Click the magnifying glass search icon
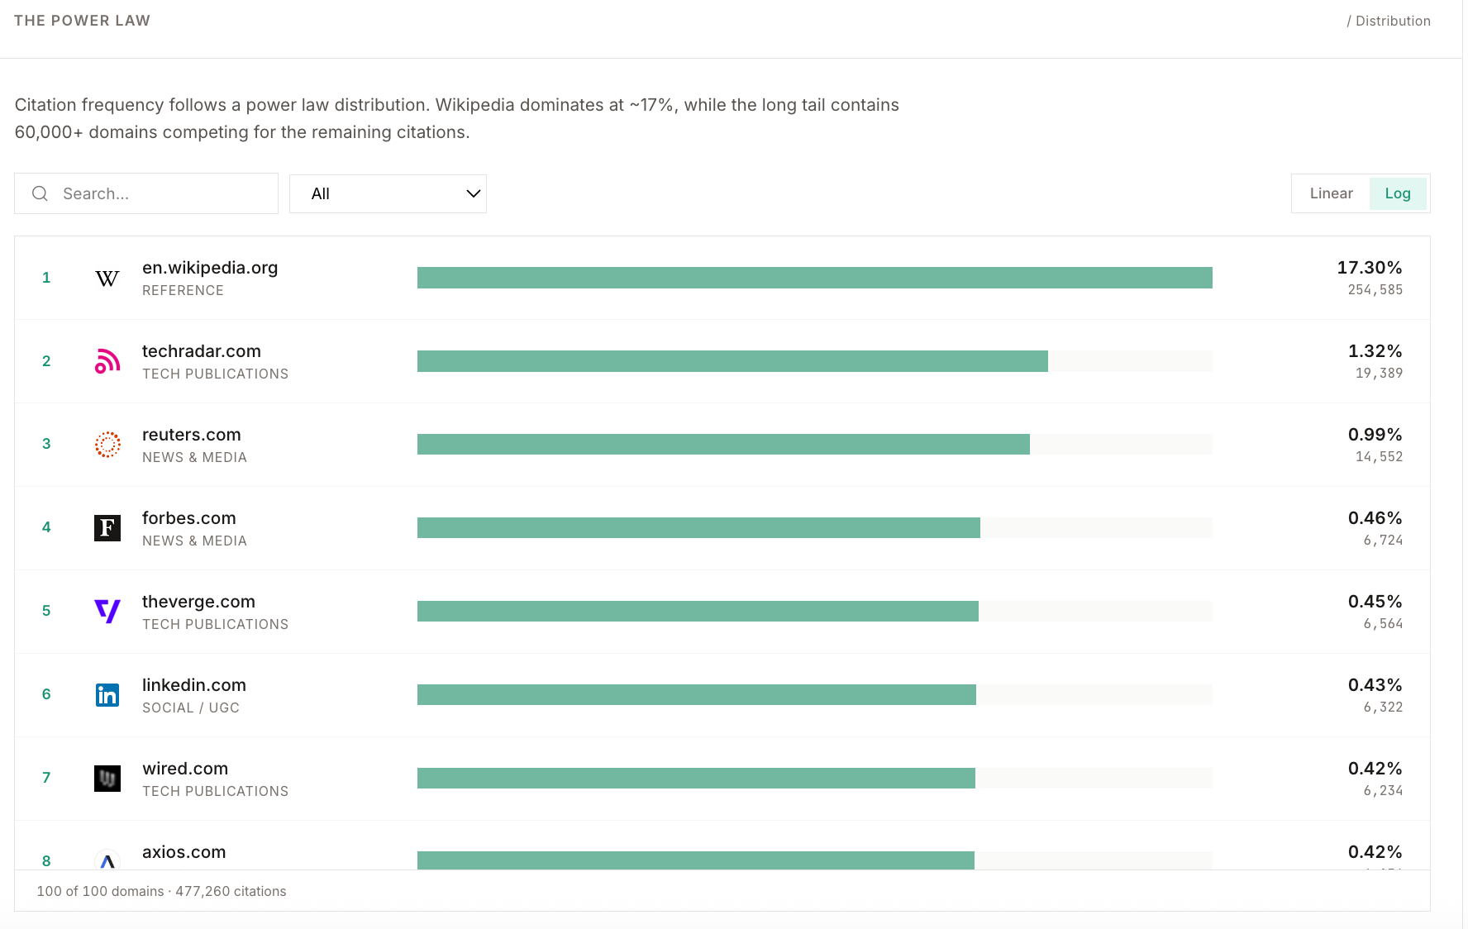Screen dimensions: 1468x929 40,193
